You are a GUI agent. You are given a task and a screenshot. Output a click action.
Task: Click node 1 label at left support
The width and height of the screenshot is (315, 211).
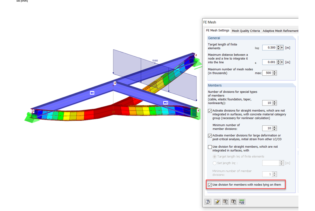point(34,111)
